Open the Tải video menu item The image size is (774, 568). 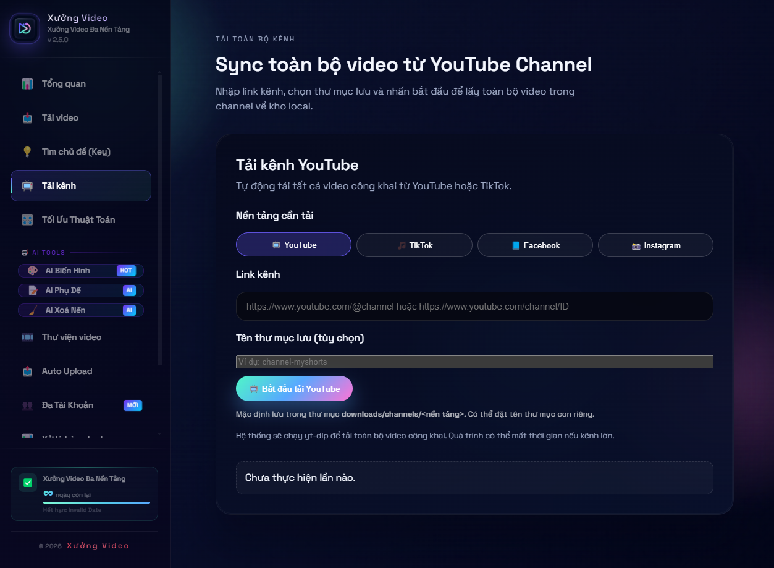point(81,118)
